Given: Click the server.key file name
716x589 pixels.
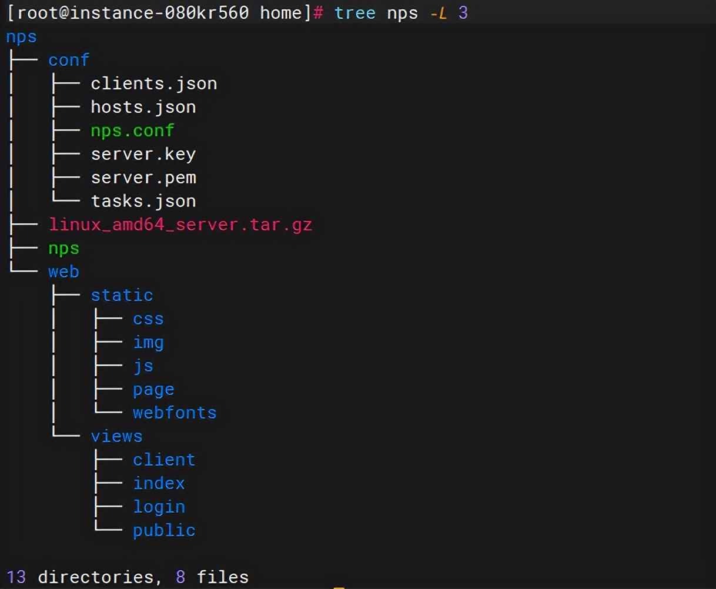Looking at the screenshot, I should pos(143,155).
